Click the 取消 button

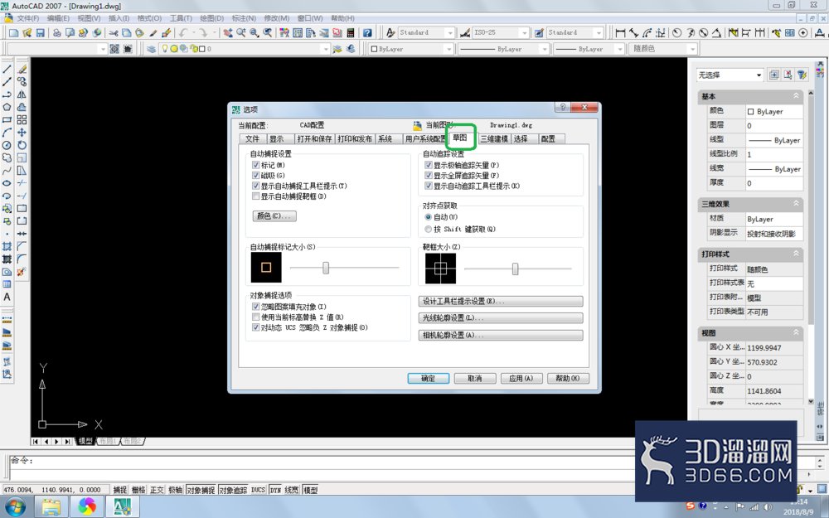point(475,379)
